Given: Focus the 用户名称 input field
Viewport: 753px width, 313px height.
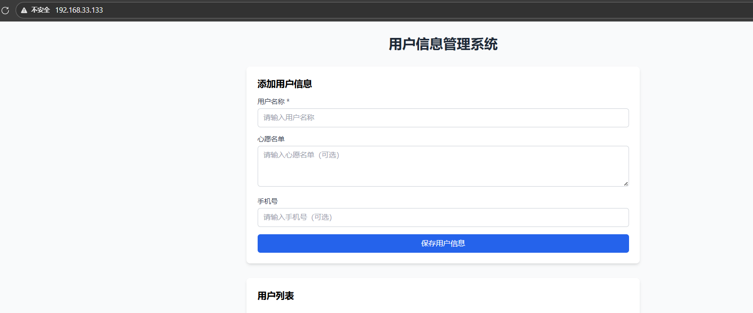Looking at the screenshot, I should tap(443, 118).
